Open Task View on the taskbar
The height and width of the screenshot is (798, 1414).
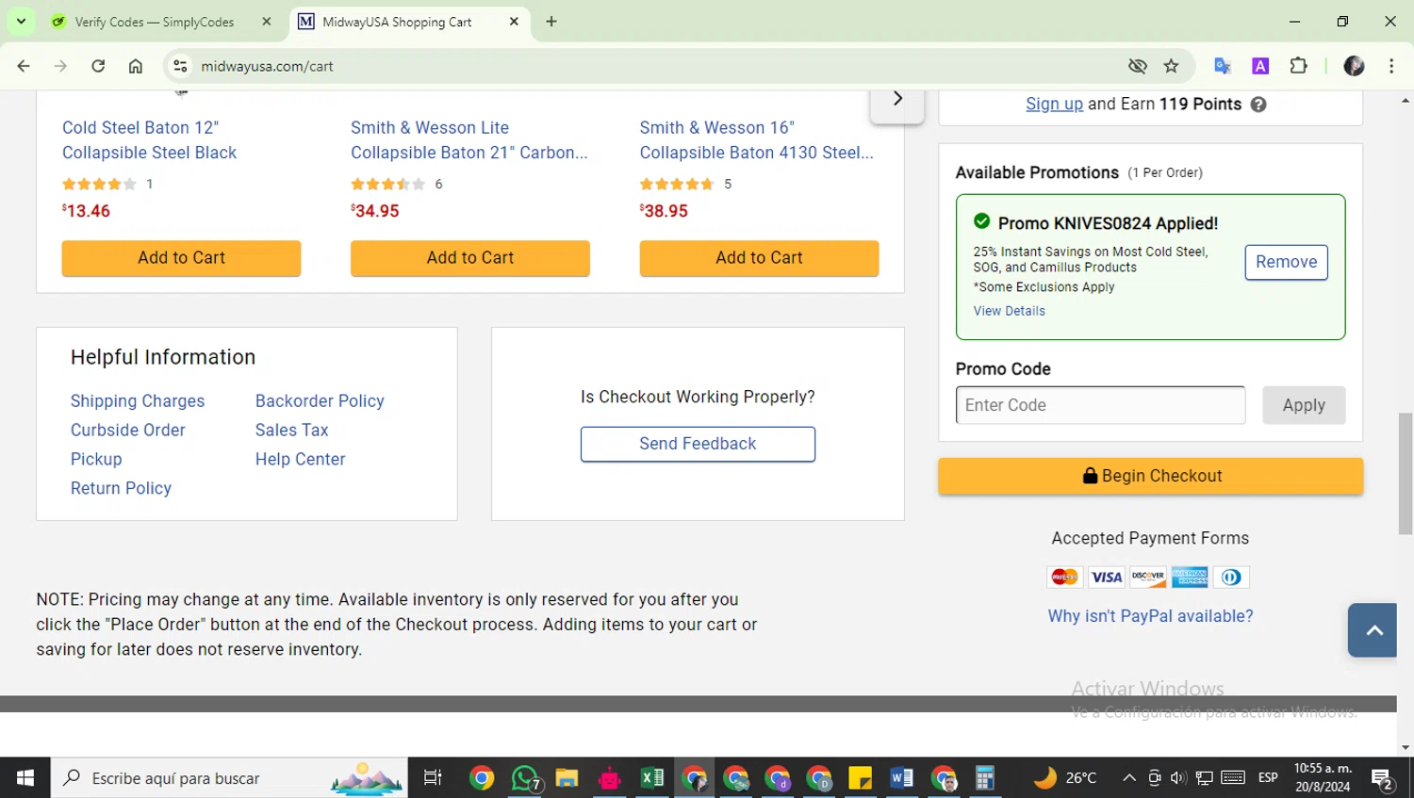click(x=433, y=778)
